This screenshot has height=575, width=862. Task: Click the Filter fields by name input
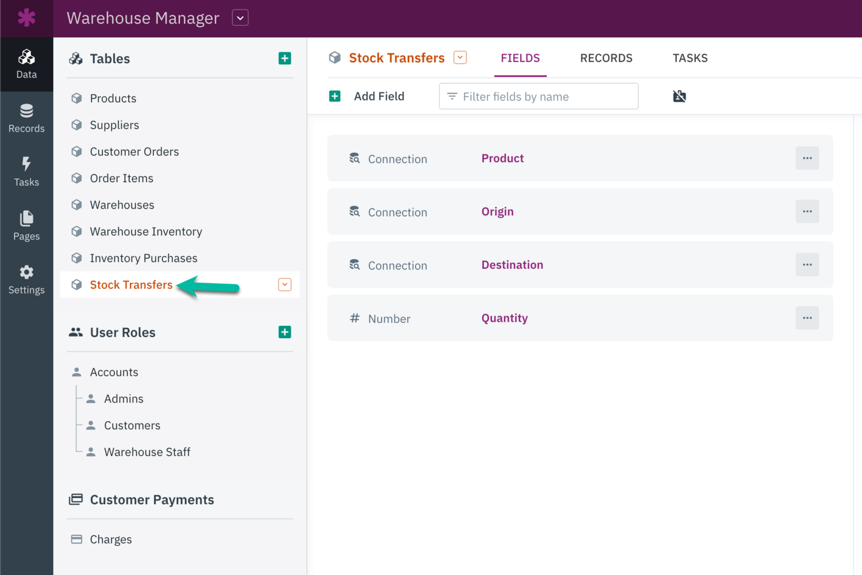pyautogui.click(x=538, y=97)
